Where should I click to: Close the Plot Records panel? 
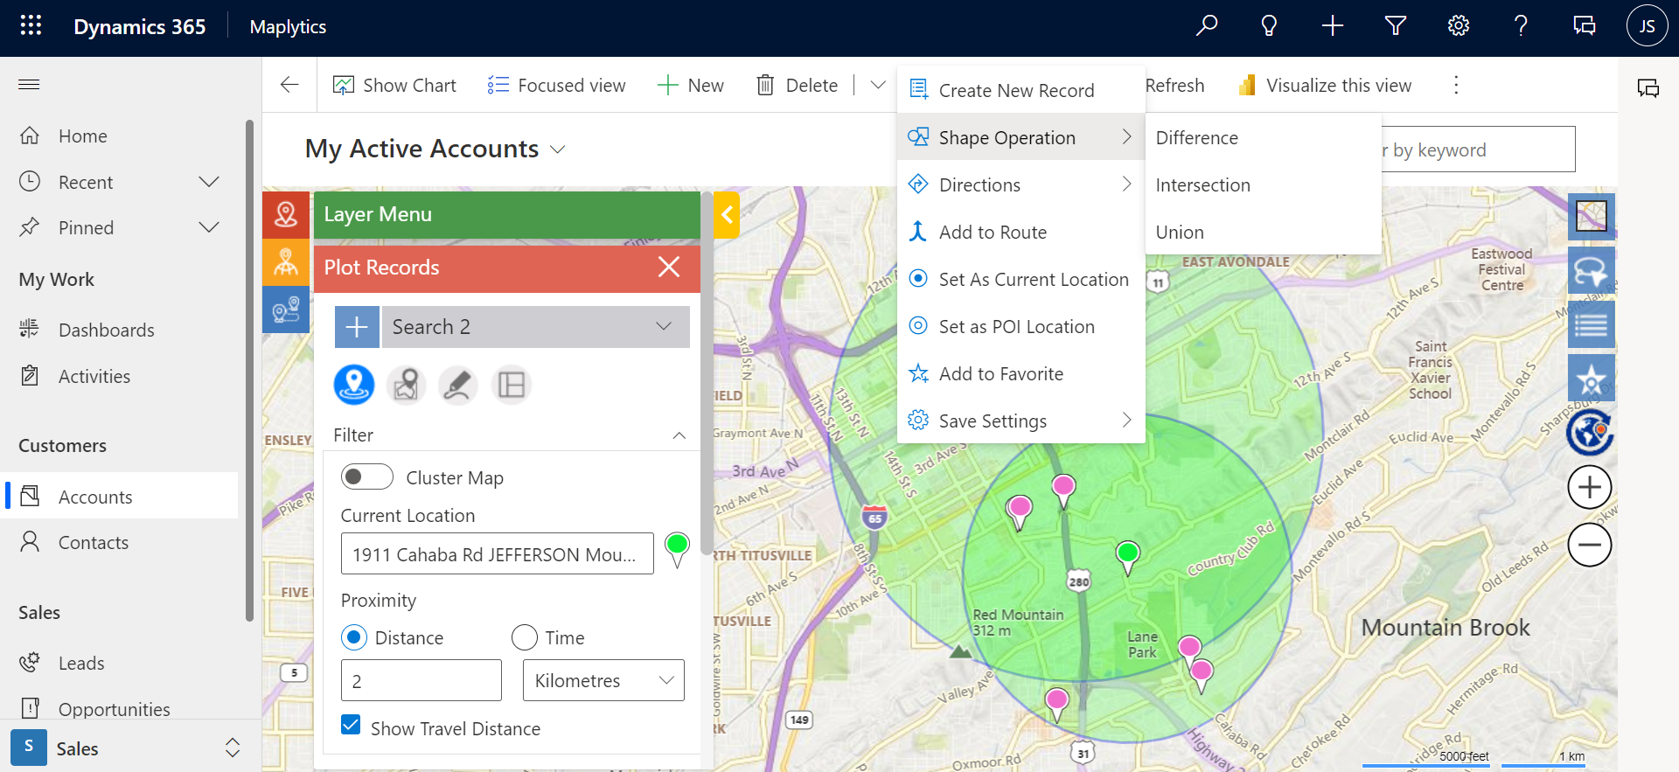point(668,268)
